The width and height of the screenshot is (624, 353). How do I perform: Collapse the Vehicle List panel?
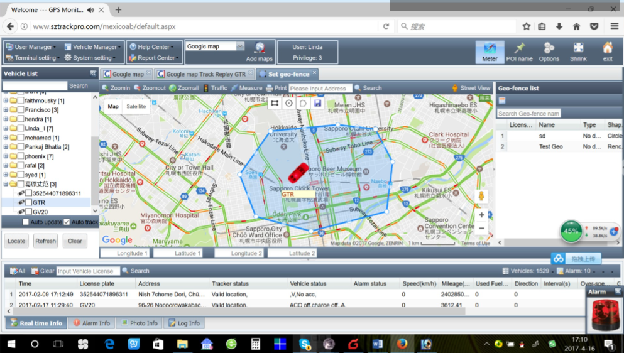pyautogui.click(x=93, y=73)
